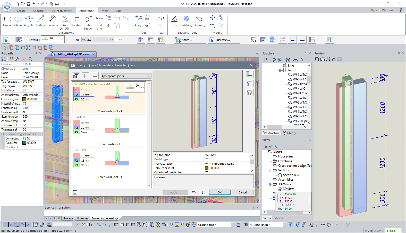Select the Angular dimension tool

(29, 21)
